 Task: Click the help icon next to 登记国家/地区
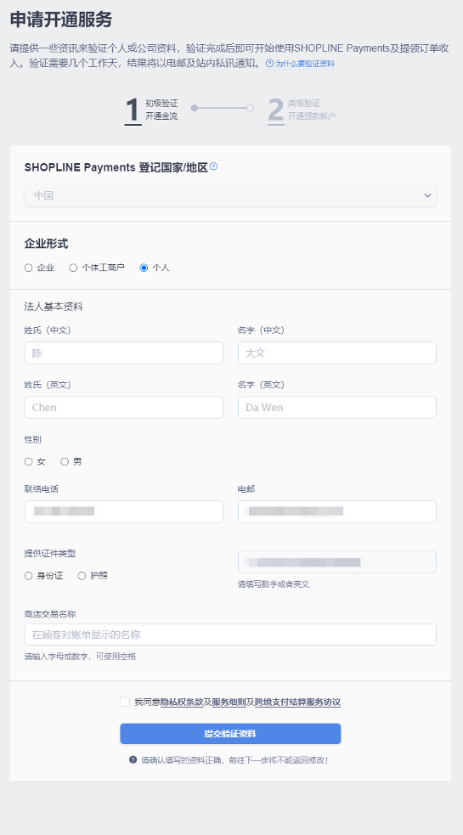coord(213,166)
